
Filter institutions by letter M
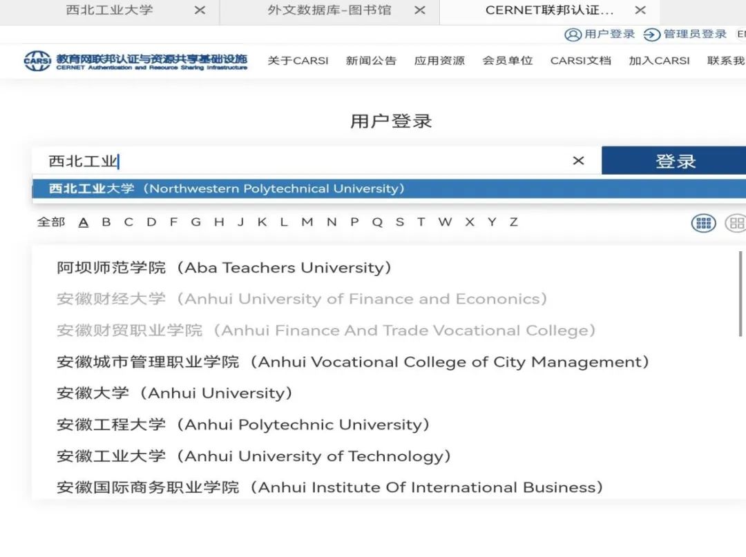click(307, 222)
